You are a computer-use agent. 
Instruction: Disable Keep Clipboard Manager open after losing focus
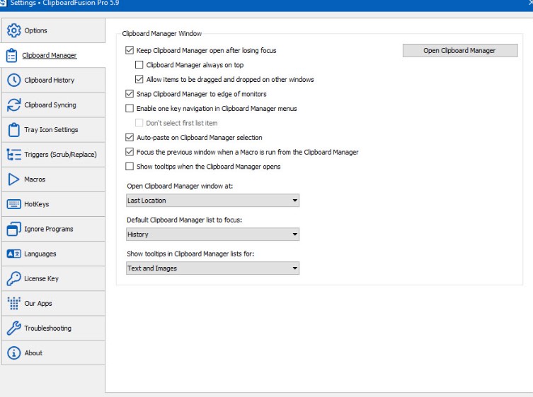(130, 51)
